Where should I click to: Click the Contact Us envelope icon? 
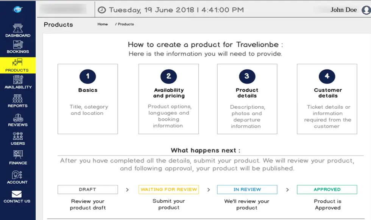coord(17,194)
